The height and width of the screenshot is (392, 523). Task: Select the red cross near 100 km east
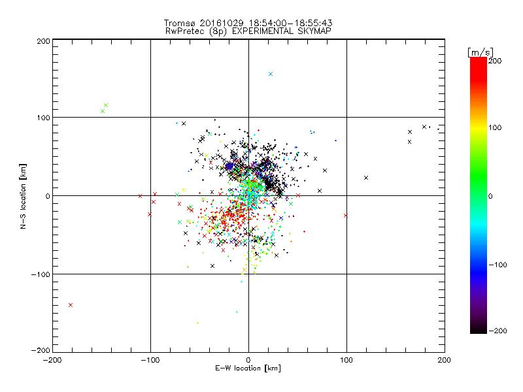pyautogui.click(x=346, y=216)
